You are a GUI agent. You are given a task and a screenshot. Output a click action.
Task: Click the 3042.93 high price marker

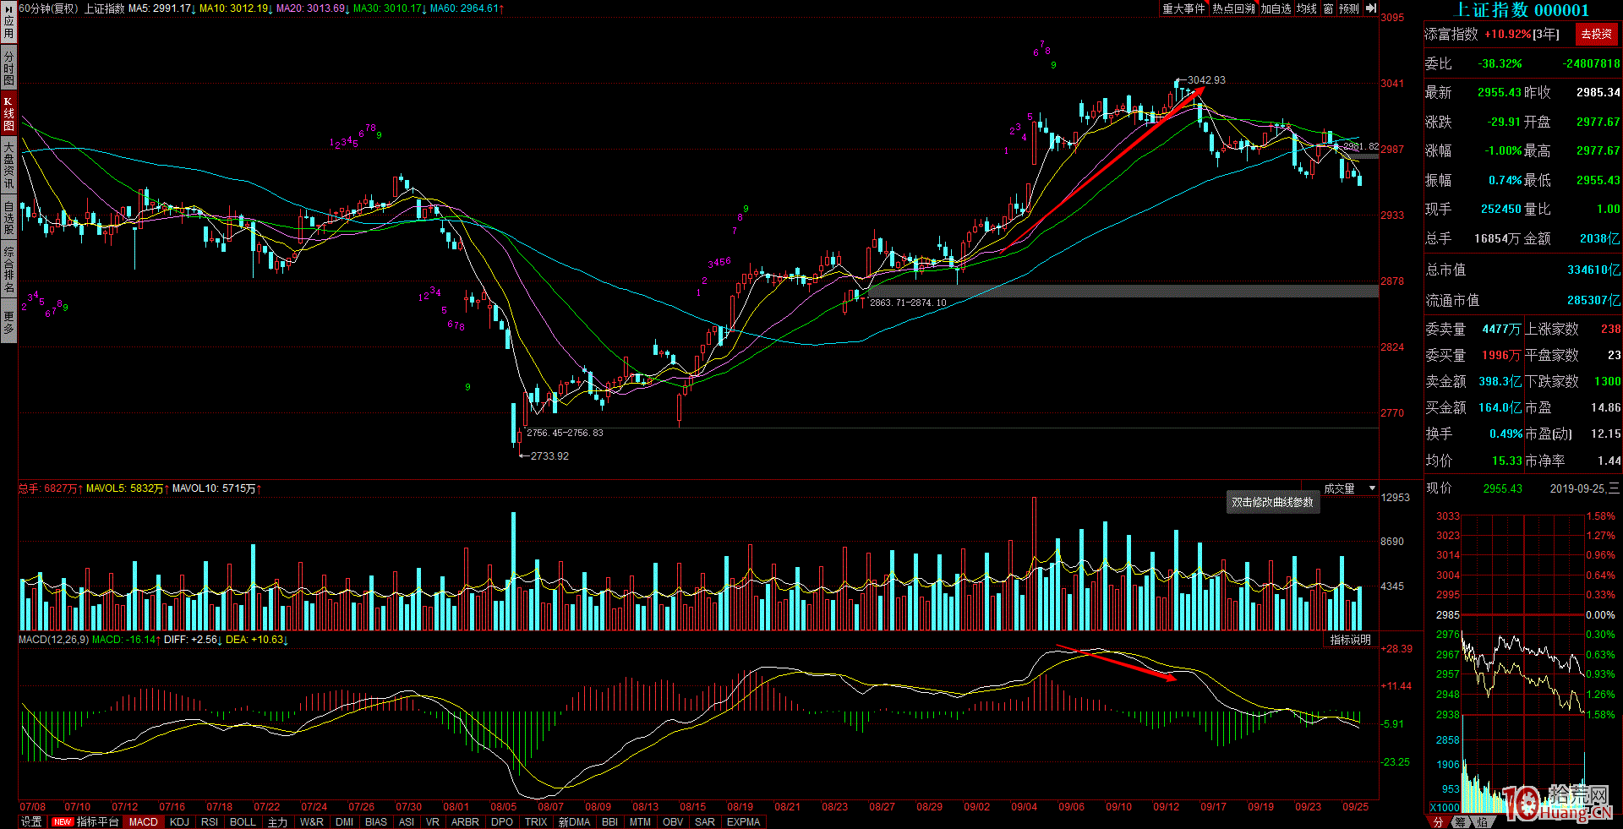pos(1206,80)
